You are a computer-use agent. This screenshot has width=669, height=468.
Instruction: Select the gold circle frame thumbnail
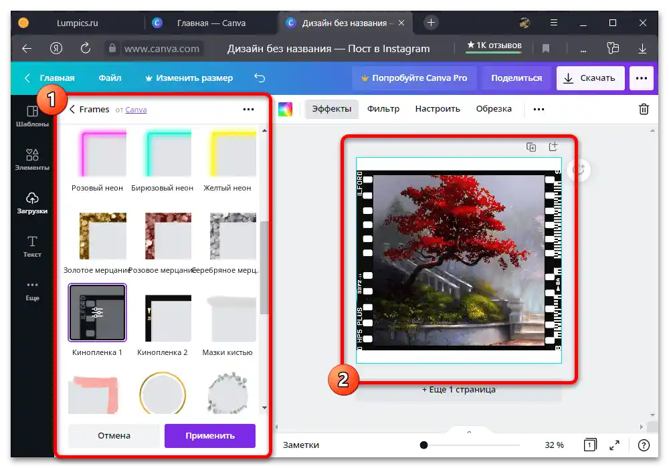coord(163,393)
